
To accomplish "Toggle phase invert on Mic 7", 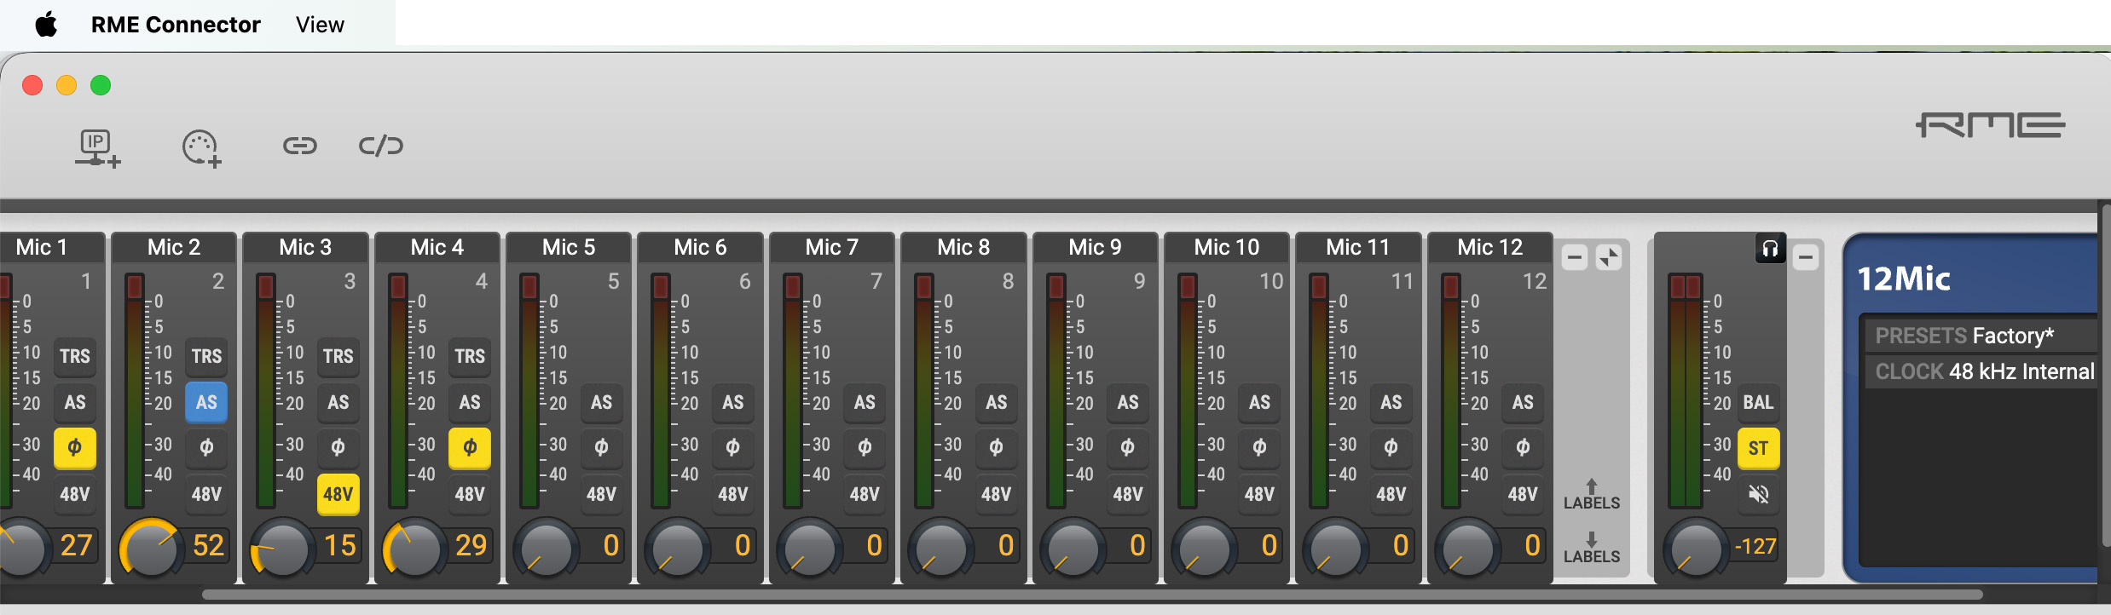I will point(865,447).
